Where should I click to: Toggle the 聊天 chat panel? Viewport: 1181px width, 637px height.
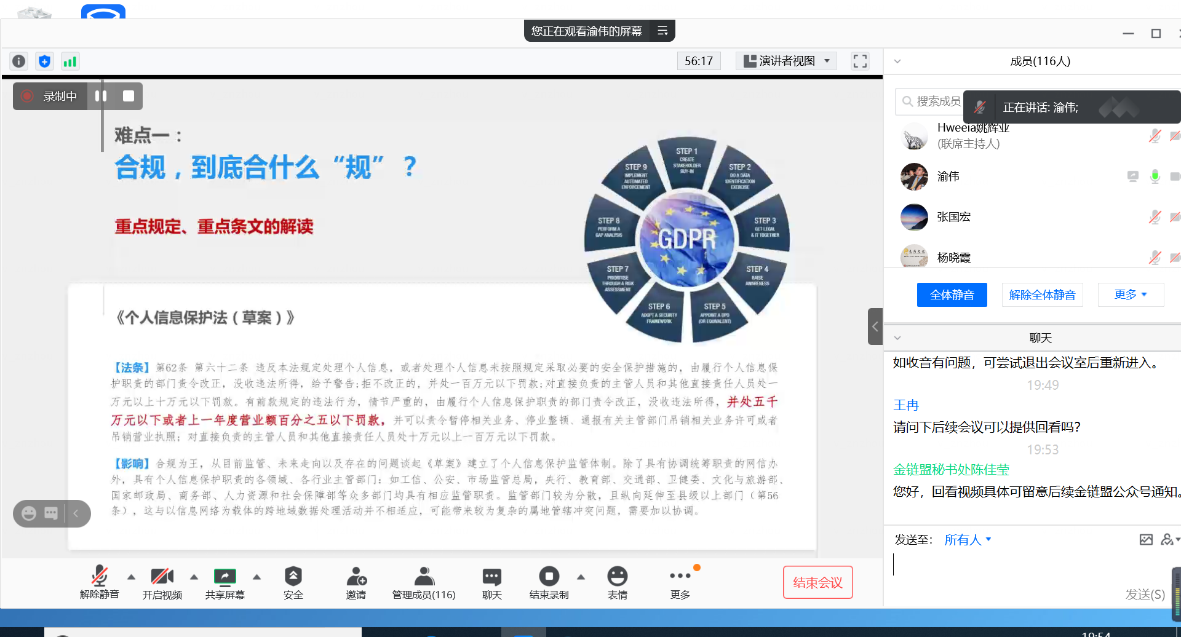[x=492, y=583]
